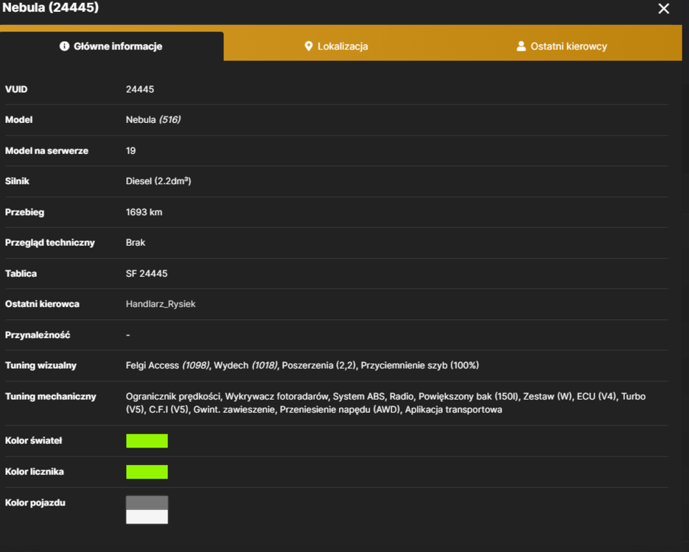Click the Wydech (1018) tuning entry

[245, 366]
